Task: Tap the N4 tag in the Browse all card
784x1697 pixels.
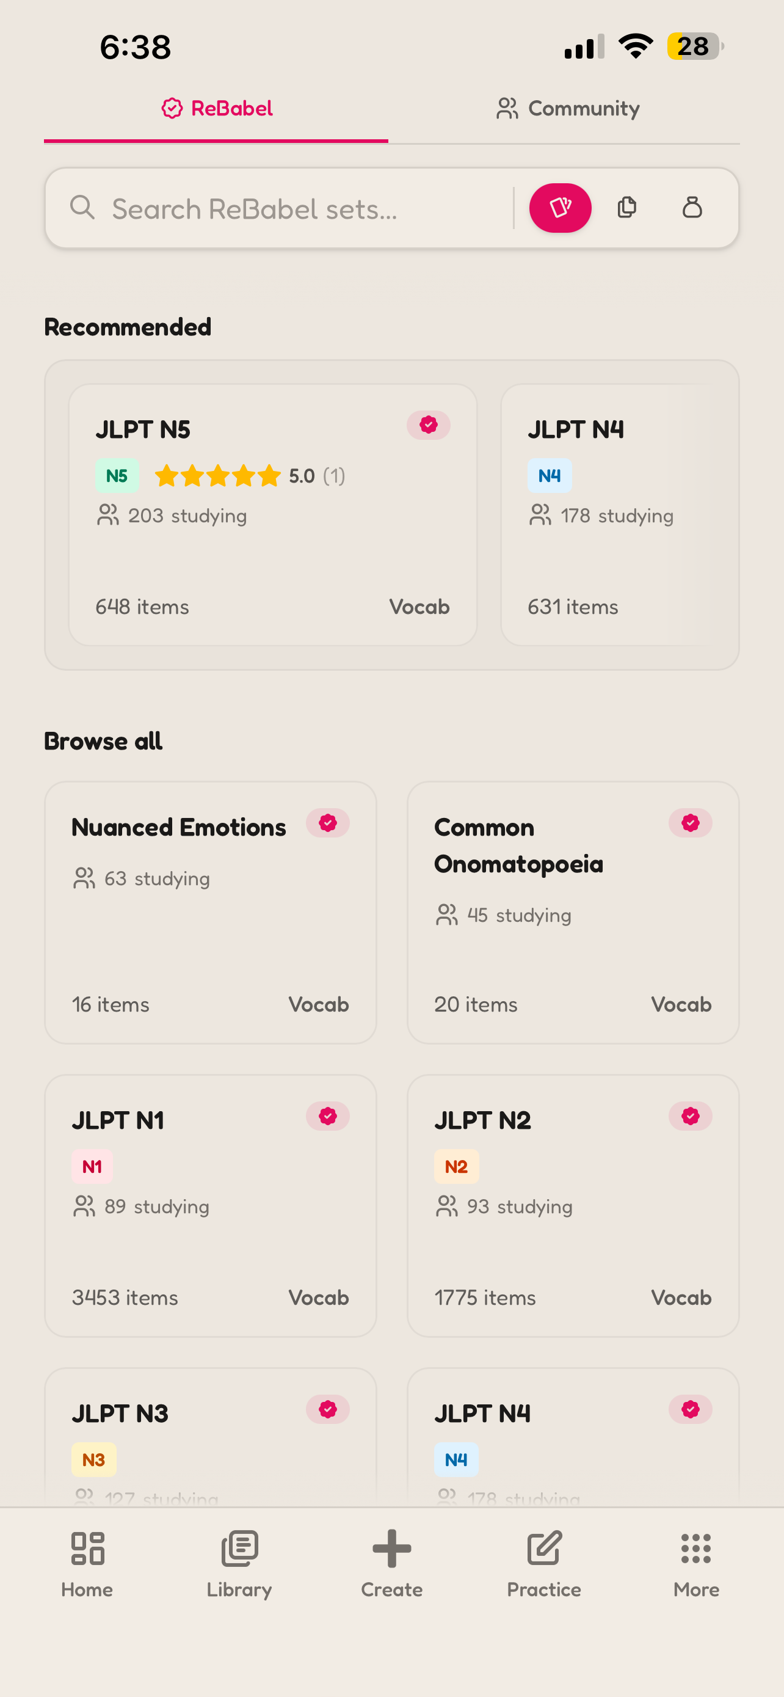Action: [x=456, y=1460]
